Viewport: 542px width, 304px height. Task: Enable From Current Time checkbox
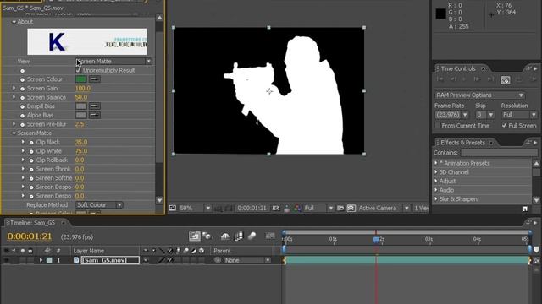click(438, 126)
